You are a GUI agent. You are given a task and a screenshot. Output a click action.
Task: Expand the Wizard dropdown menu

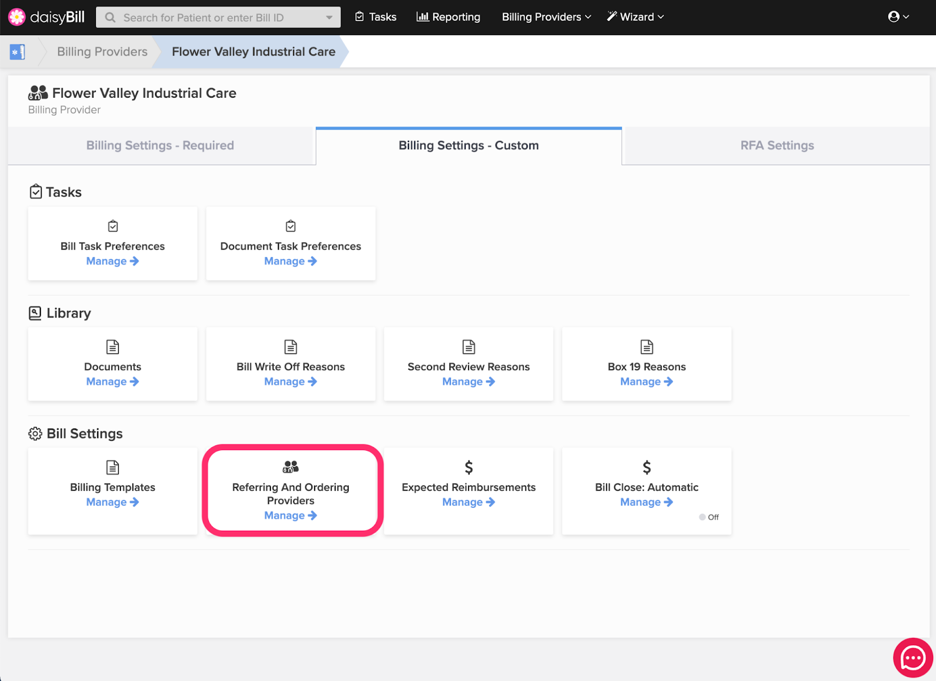(x=635, y=17)
